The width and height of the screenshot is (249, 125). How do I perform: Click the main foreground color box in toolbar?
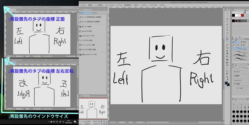226,83
